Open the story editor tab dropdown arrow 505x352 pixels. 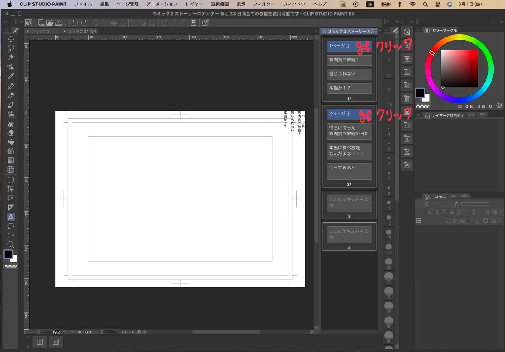click(379, 31)
